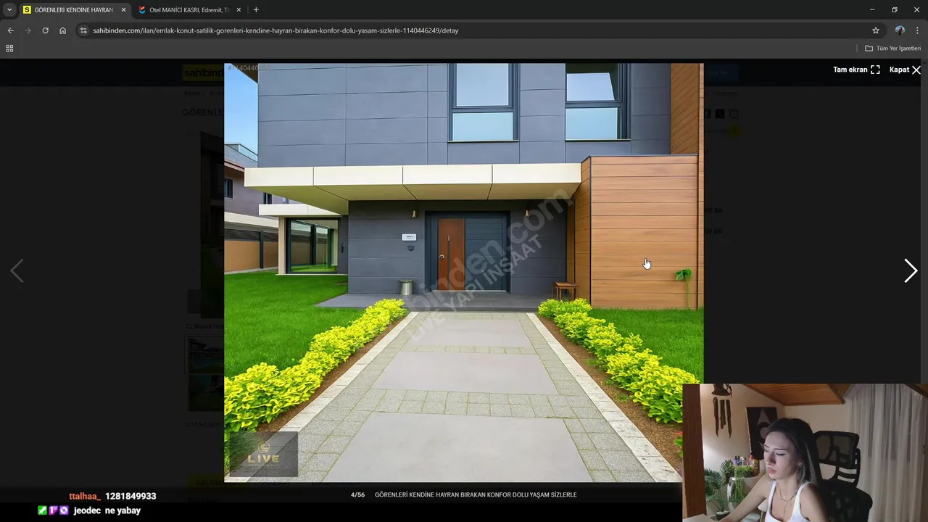Expand the tab search dropdown
Image resolution: width=928 pixels, height=522 pixels.
point(9,10)
